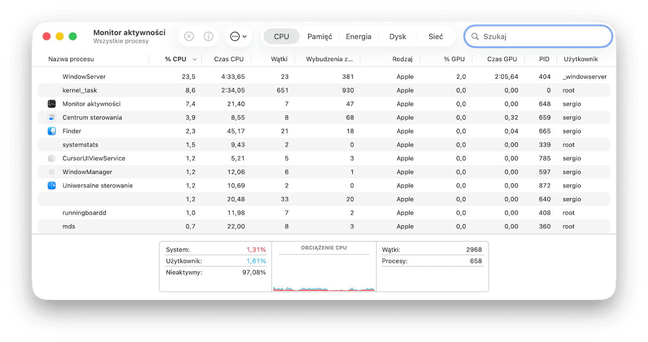The height and width of the screenshot is (342, 648).
Task: Sort processes by PID column header
Action: click(x=544, y=59)
